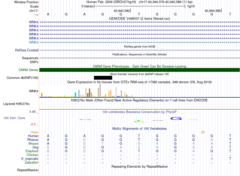Click the A base in the X_tropicalis row
This screenshot has height=176, width=240.
(x=212, y=159)
